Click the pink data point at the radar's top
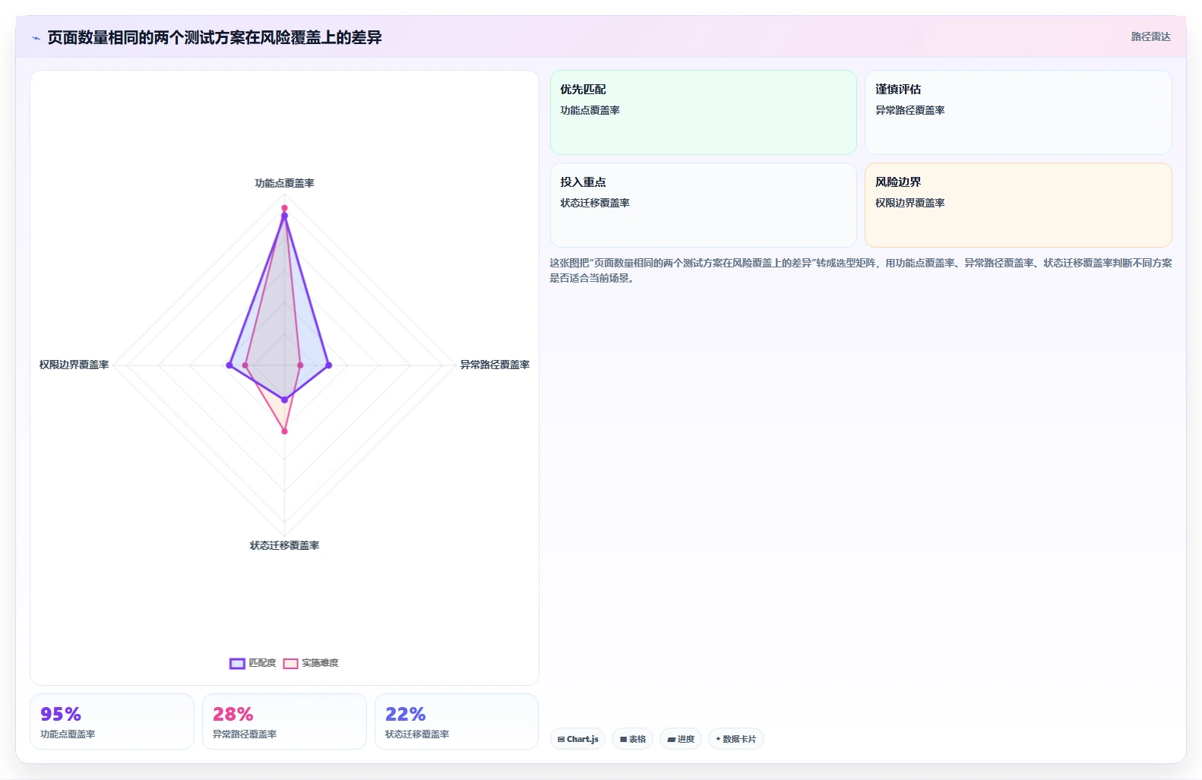1202x780 pixels. [284, 207]
